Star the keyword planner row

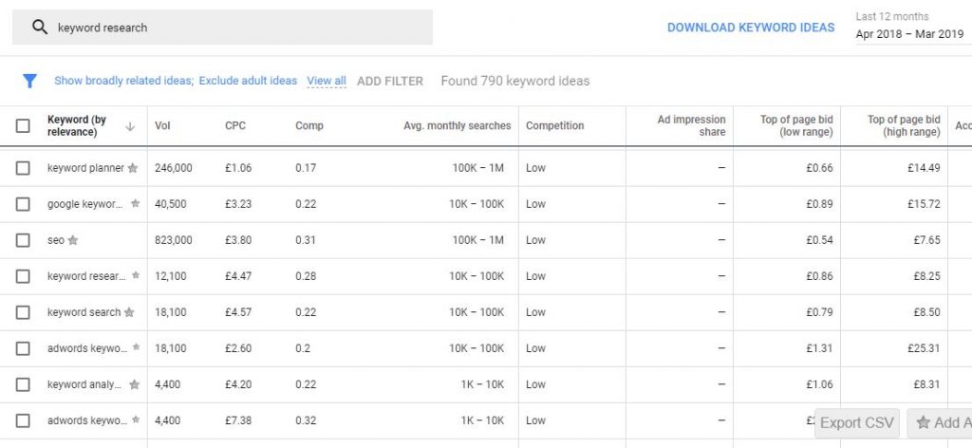pyautogui.click(x=133, y=168)
